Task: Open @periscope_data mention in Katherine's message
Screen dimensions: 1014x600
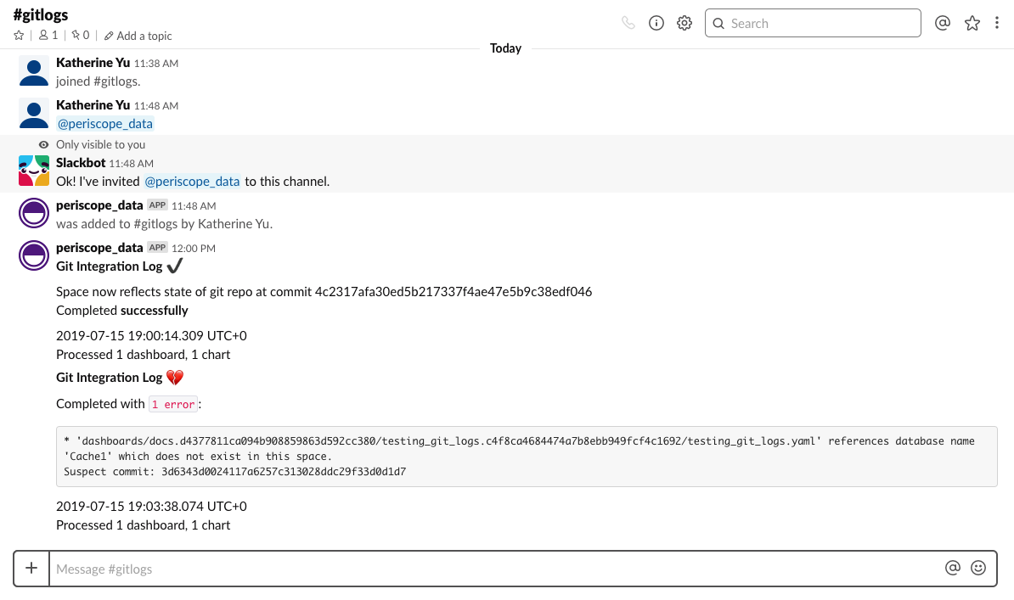Action: point(104,124)
